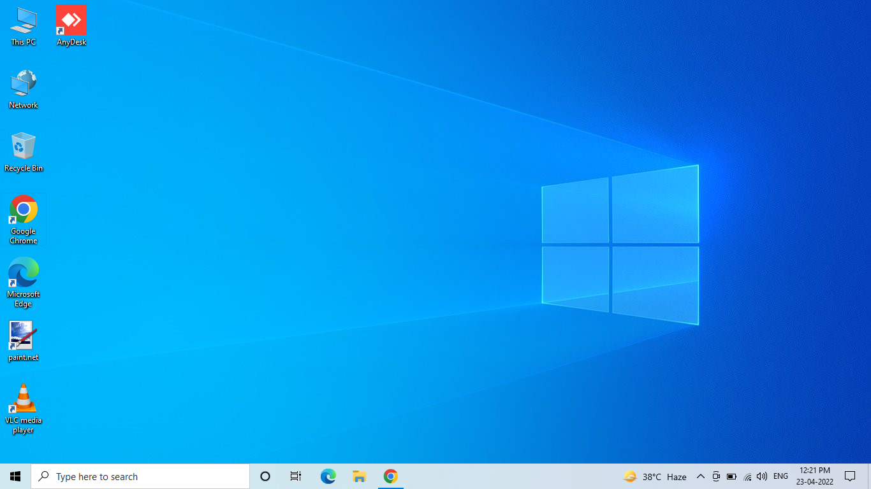Expand the hidden system tray icons
871x489 pixels.
click(700, 476)
